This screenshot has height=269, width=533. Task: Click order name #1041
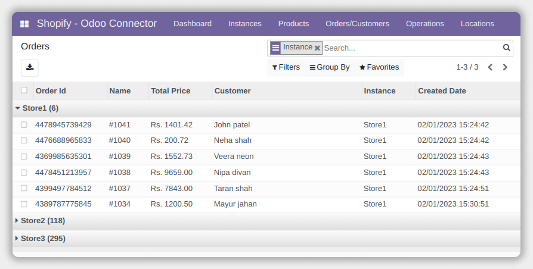[120, 125]
